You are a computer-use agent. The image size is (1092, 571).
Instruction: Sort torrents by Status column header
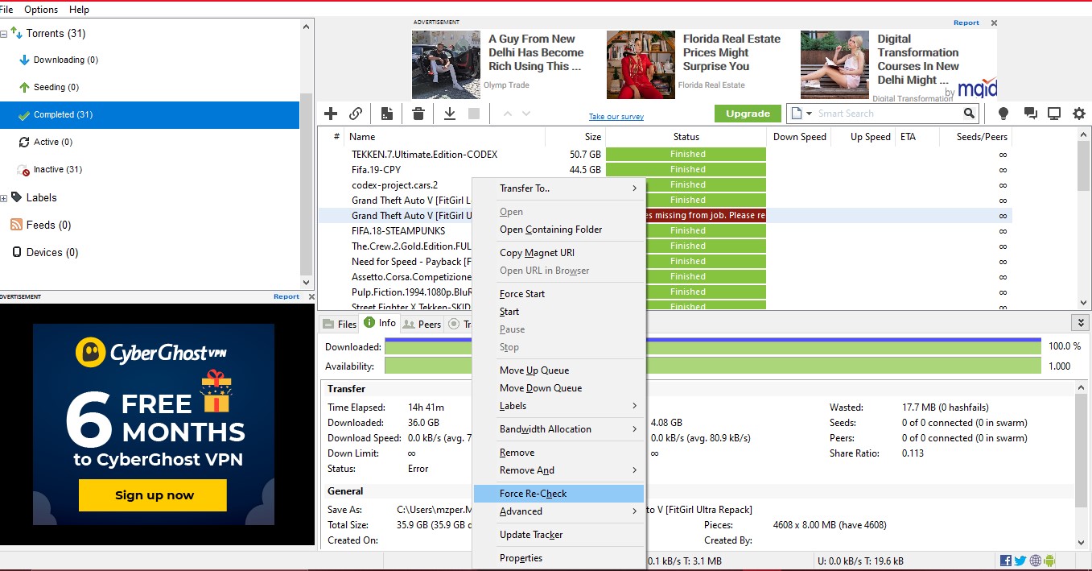686,137
